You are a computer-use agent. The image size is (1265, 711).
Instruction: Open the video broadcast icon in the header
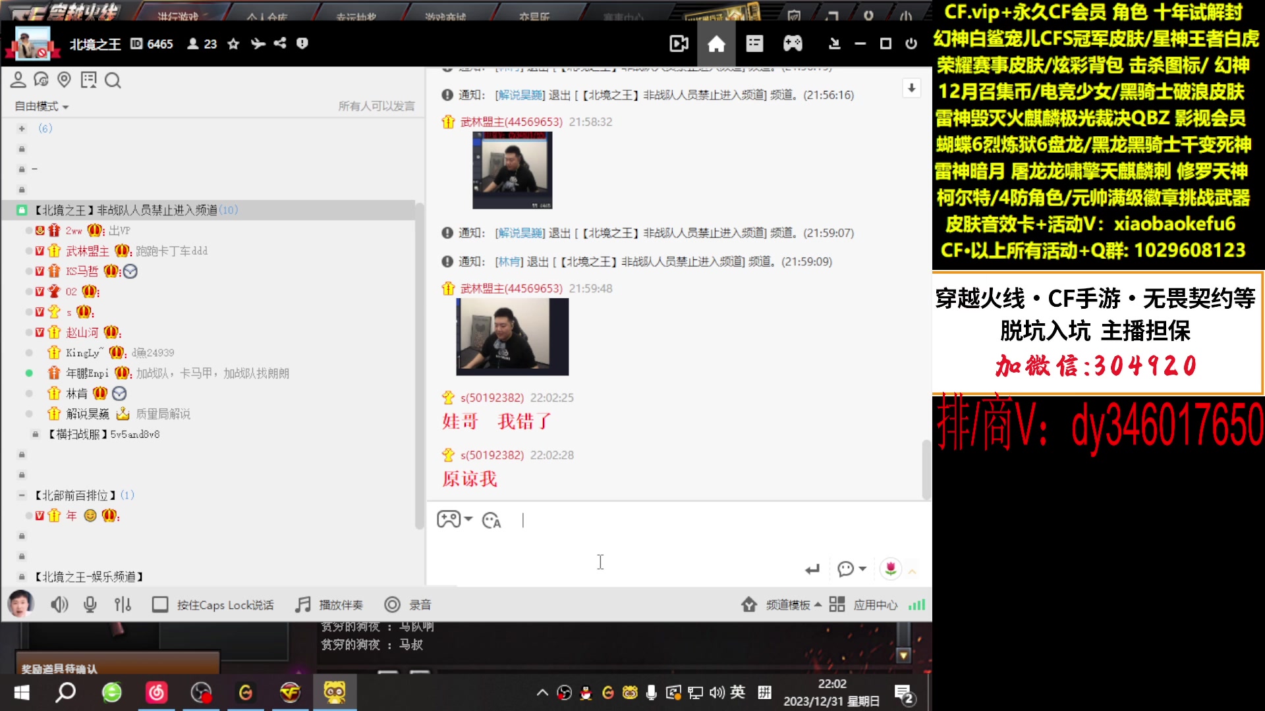[679, 44]
